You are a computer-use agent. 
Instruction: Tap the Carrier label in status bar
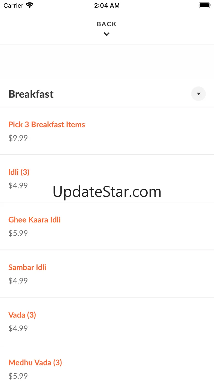point(13,5)
